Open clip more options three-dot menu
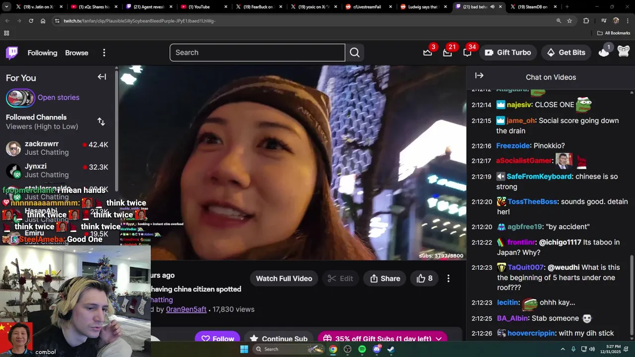The height and width of the screenshot is (357, 635). pyautogui.click(x=448, y=279)
